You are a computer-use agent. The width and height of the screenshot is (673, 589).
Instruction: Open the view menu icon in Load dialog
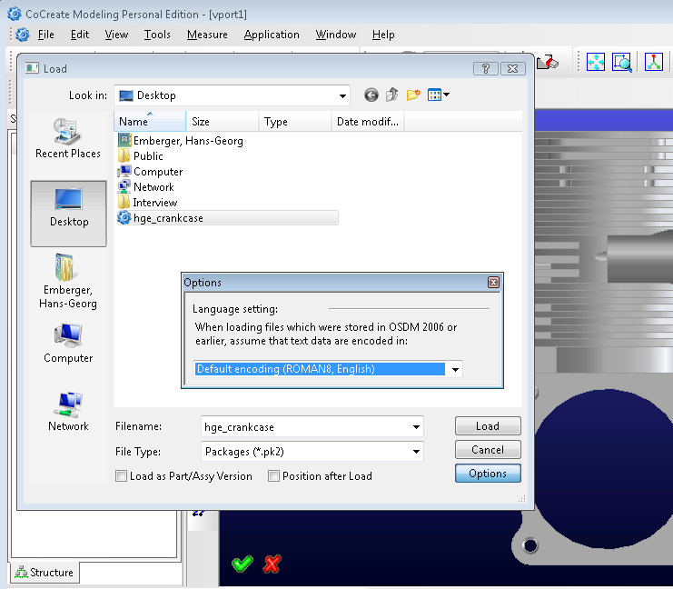439,95
